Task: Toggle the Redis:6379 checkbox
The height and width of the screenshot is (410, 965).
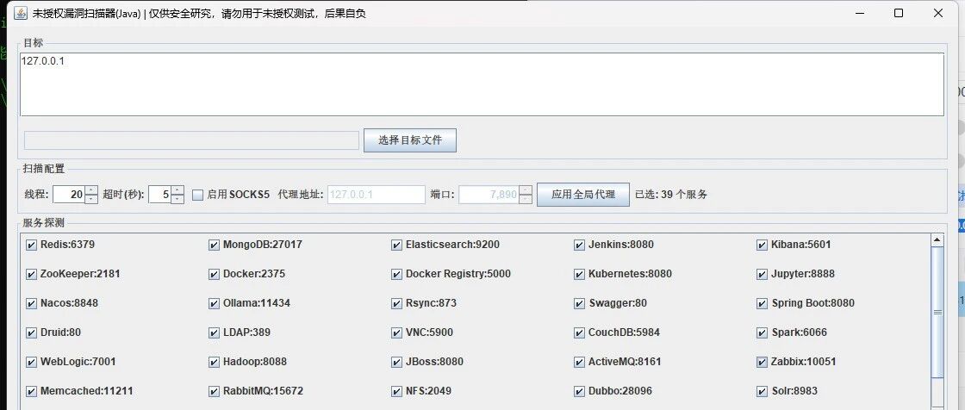Action: coord(31,245)
